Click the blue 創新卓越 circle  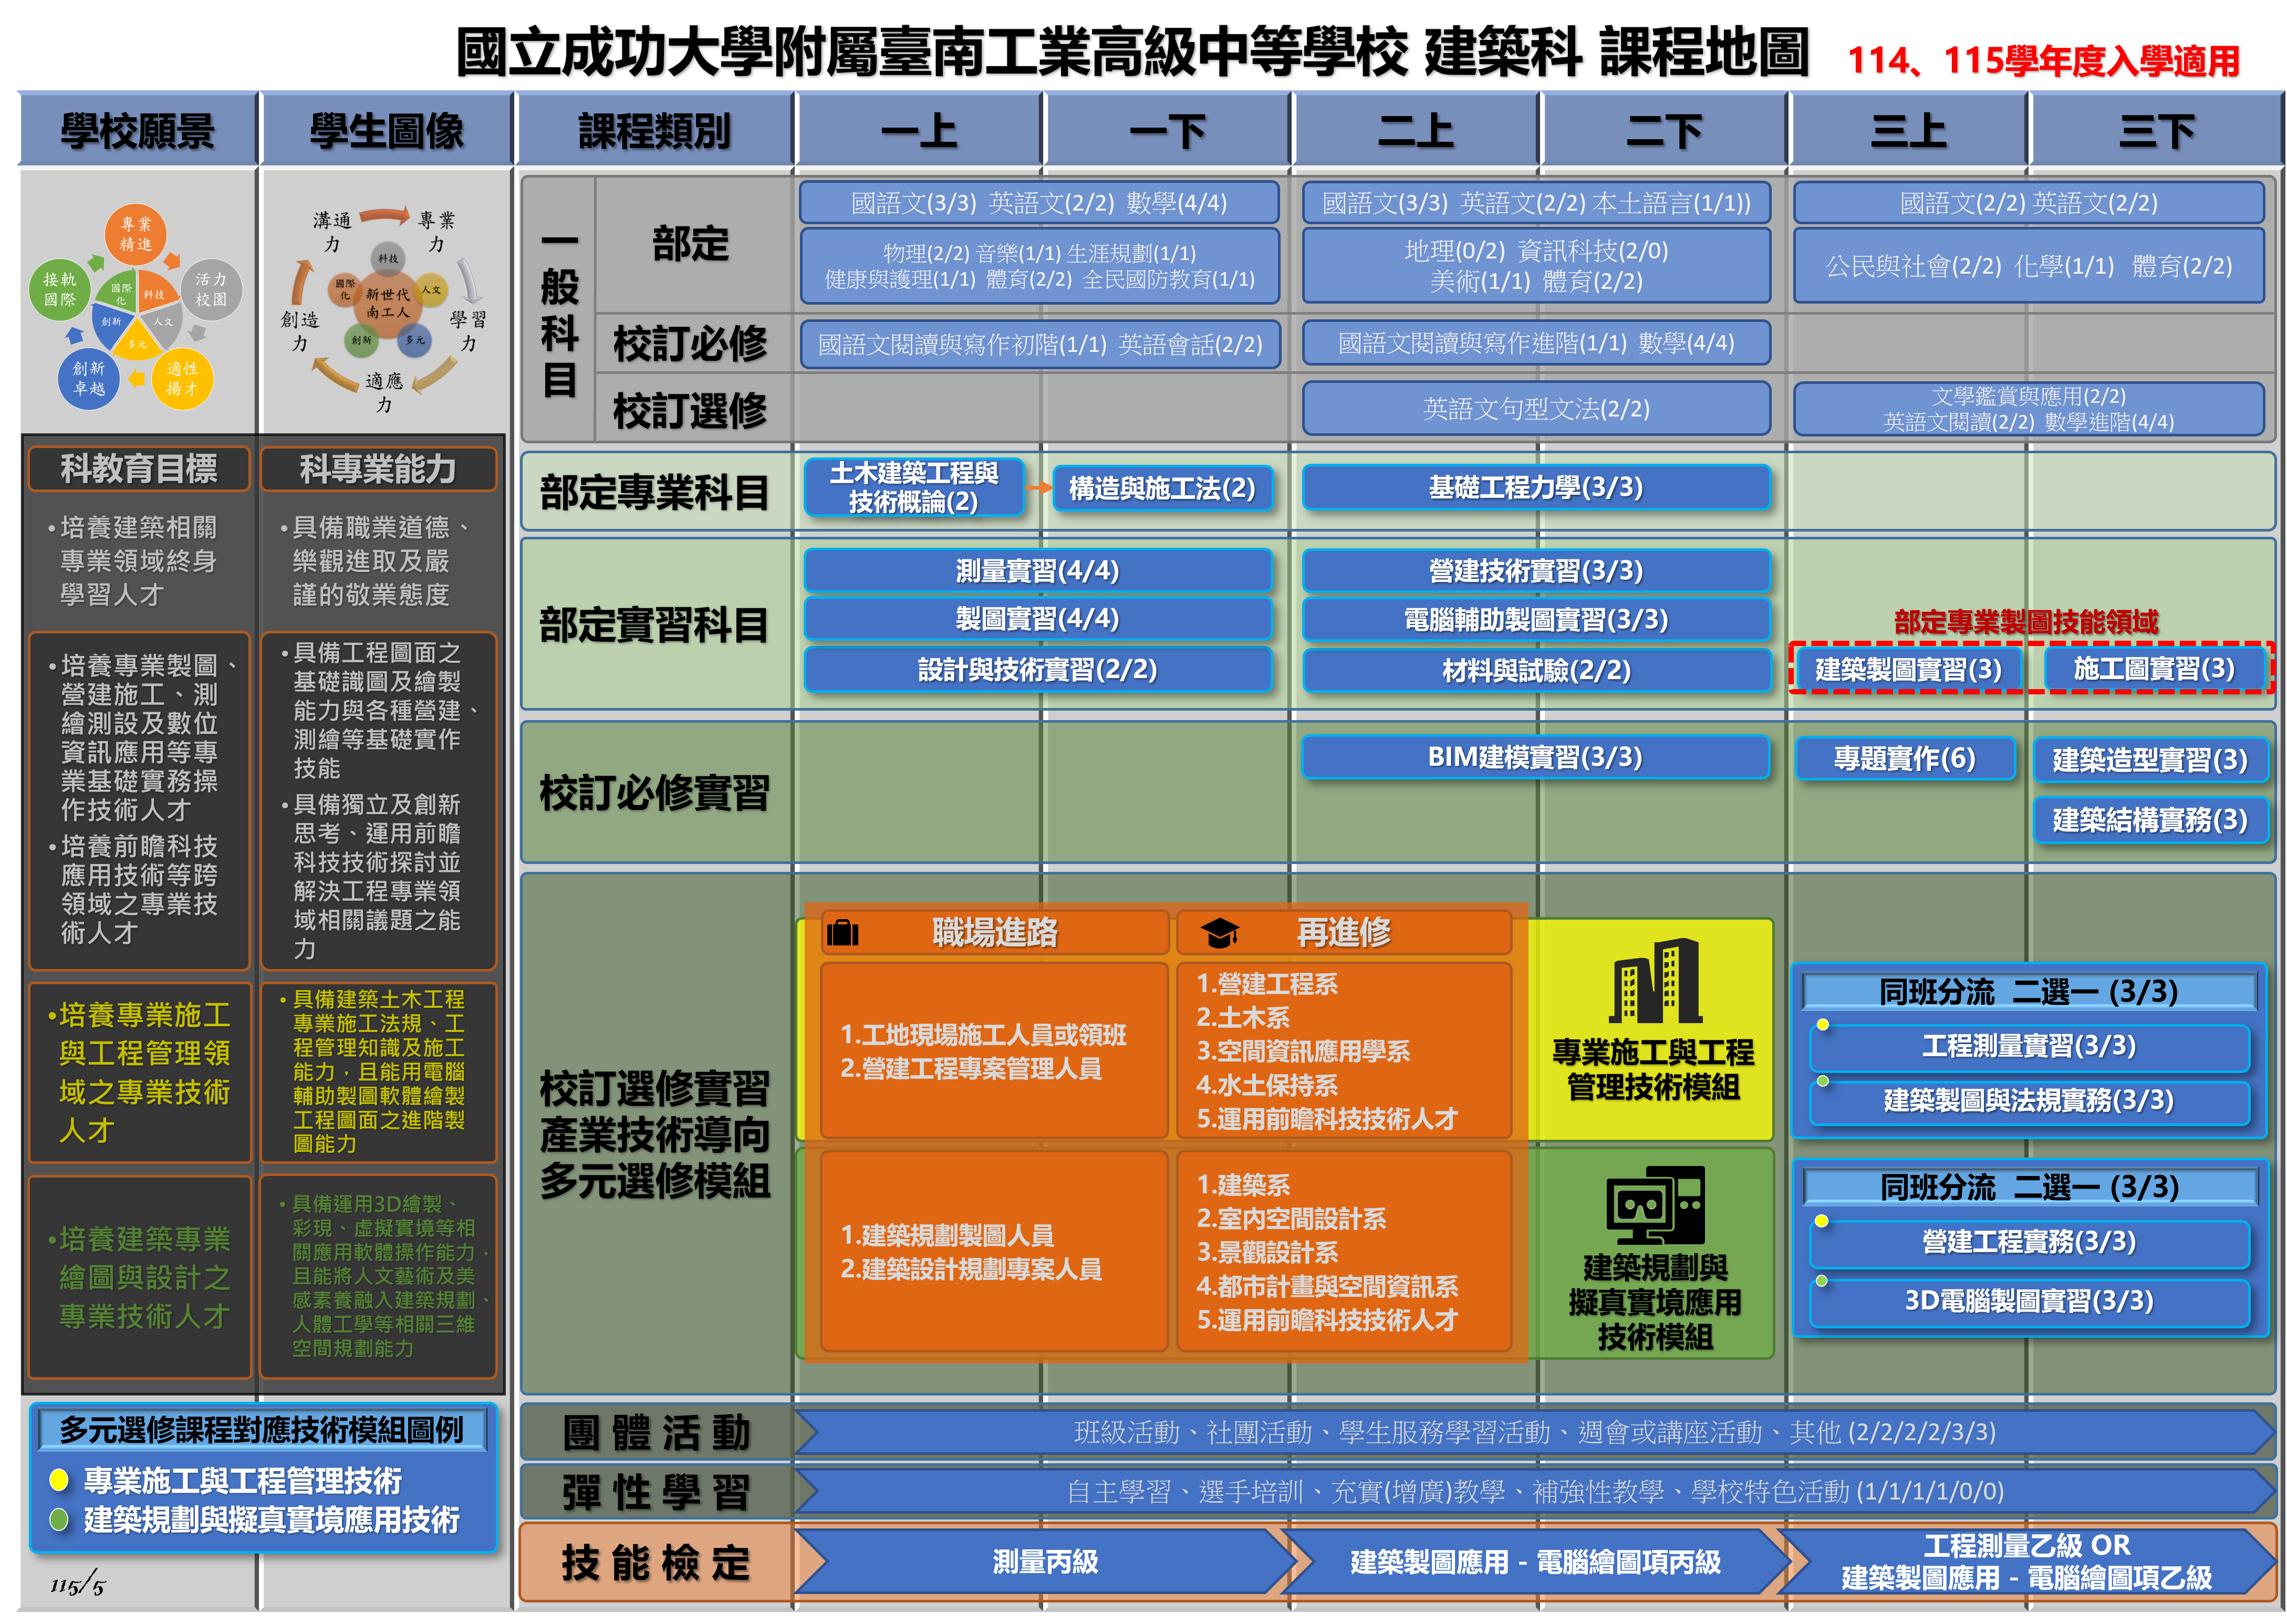pos(89,378)
